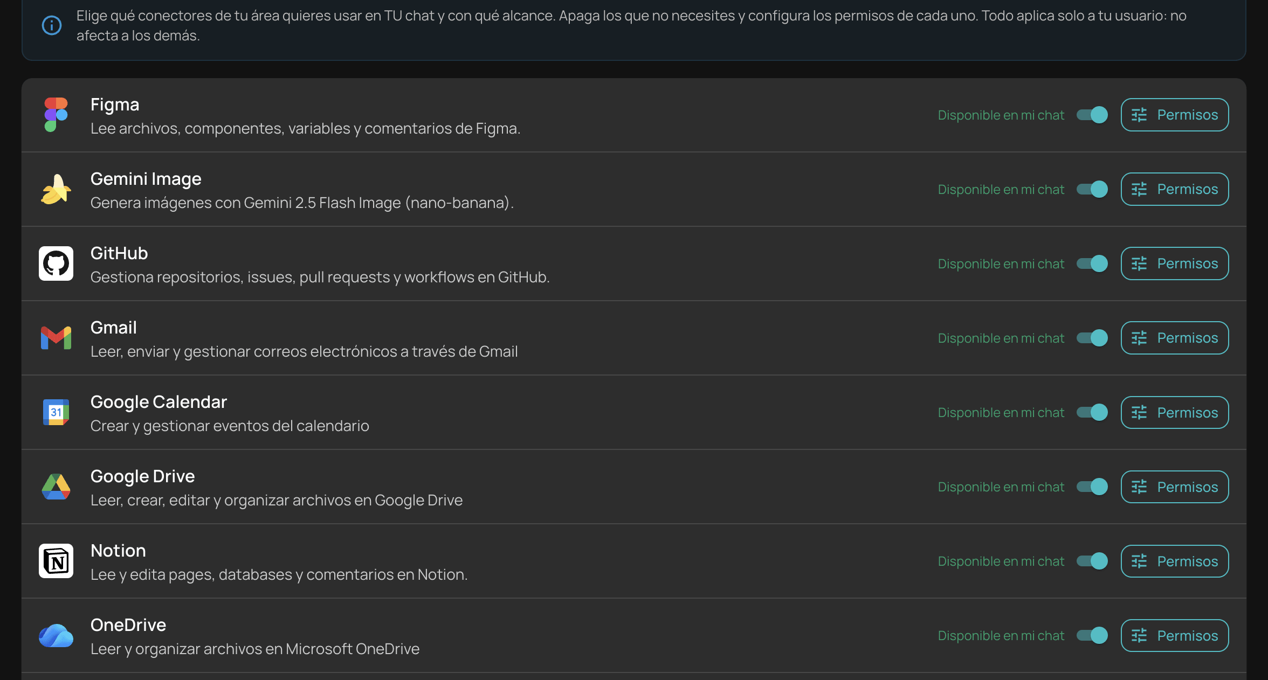Screen dimensions: 1268x680
Task: Click sliders icon in Google Drive's Permisos button
Action: 1139,487
